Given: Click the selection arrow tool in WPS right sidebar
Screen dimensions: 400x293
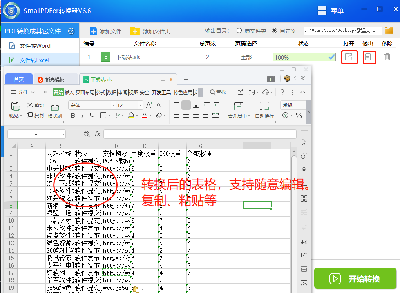Looking at the screenshot, I should [x=304, y=142].
